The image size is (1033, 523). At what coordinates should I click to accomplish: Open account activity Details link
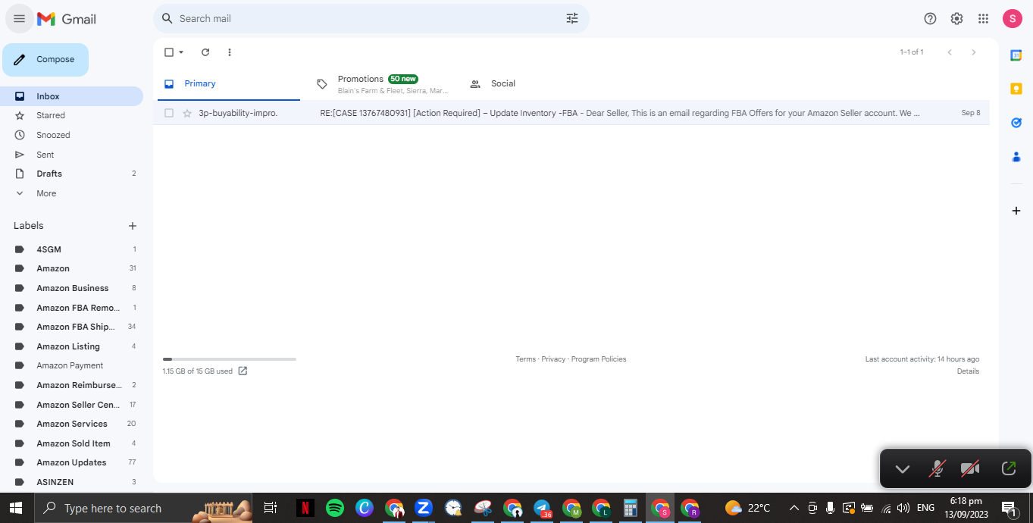[968, 371]
